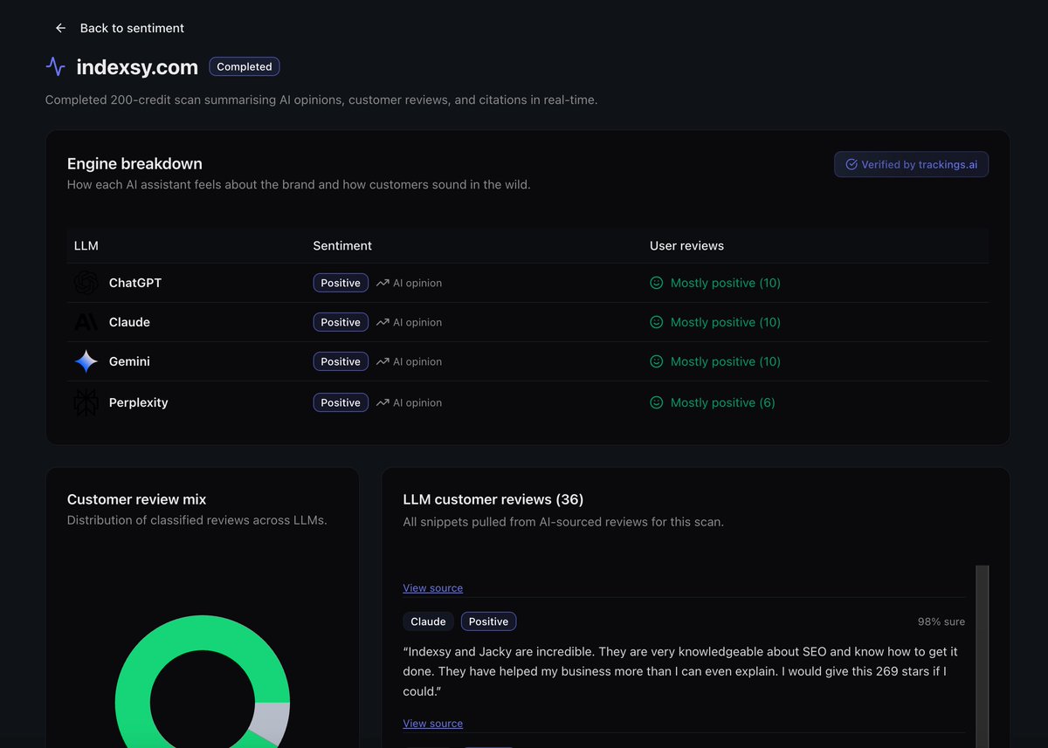Click the Gemini star icon
The height and width of the screenshot is (748, 1048).
pos(86,360)
